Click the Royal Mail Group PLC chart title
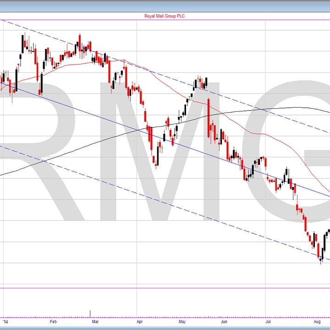 pos(165,16)
